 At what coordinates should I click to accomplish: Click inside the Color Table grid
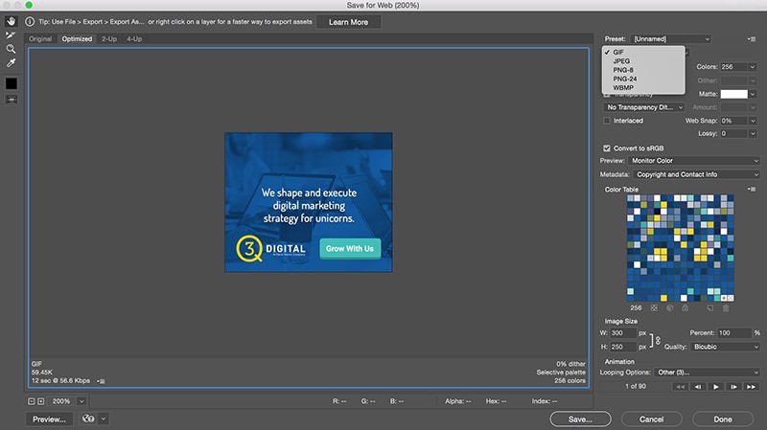pyautogui.click(x=681, y=248)
